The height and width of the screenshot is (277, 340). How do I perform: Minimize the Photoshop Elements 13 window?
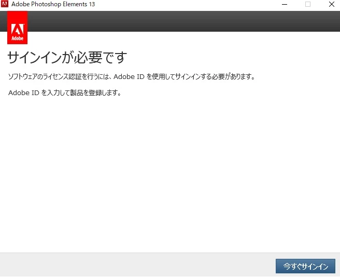click(x=285, y=4)
